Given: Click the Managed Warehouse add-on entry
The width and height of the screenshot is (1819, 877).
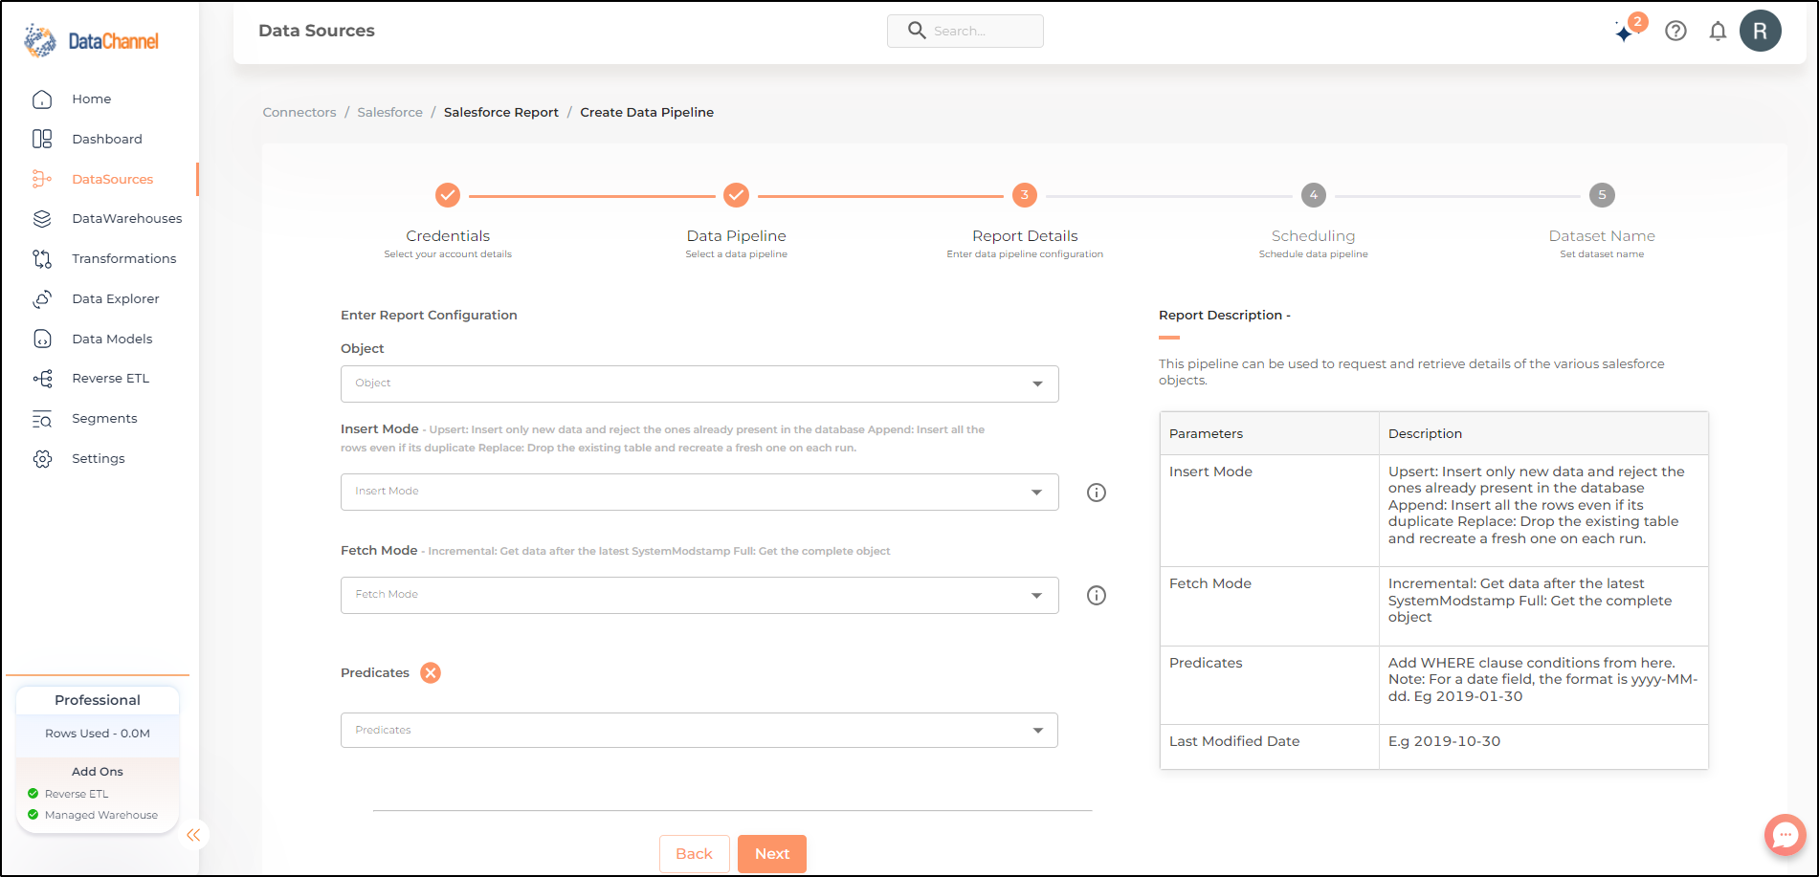Looking at the screenshot, I should (x=93, y=815).
